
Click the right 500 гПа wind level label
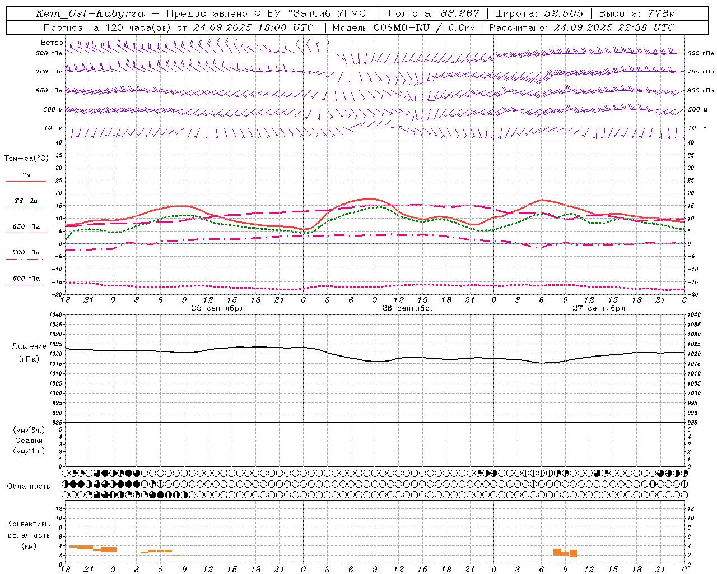coord(701,53)
